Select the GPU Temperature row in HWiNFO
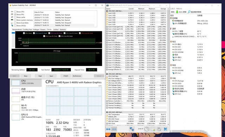Screen dimensions: 225x137 pos(136,115)
